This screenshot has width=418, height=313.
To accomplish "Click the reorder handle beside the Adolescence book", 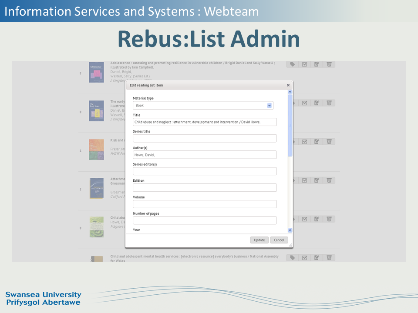I will (81, 73).
